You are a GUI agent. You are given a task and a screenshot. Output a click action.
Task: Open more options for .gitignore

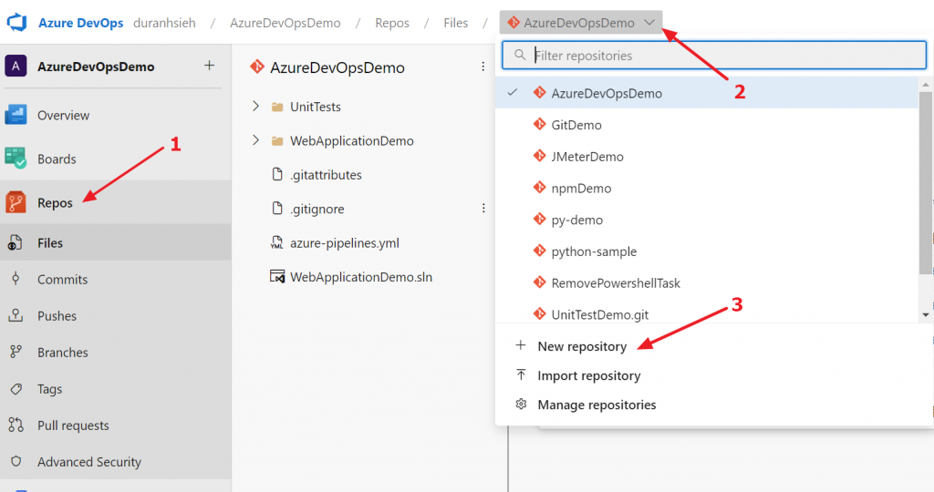483,209
